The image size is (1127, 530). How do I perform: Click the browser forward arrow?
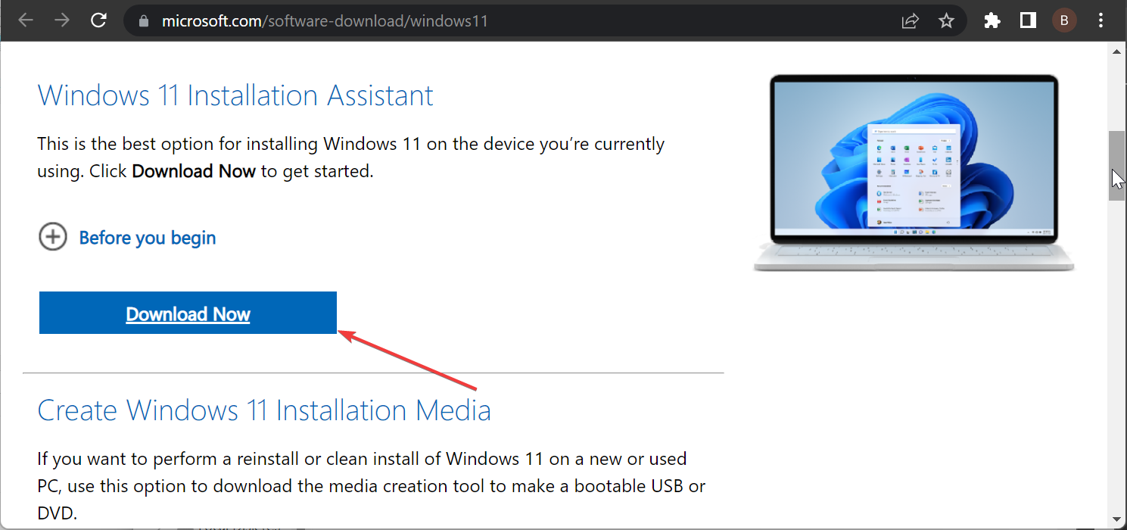(62, 20)
